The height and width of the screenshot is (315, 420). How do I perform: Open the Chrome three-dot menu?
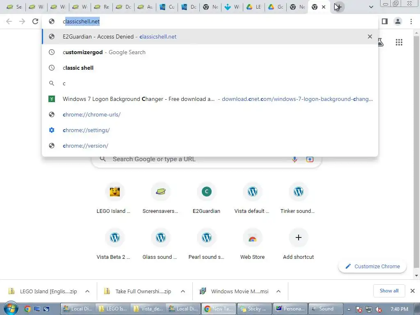[x=411, y=21]
